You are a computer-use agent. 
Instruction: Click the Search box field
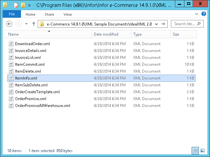[184, 24]
